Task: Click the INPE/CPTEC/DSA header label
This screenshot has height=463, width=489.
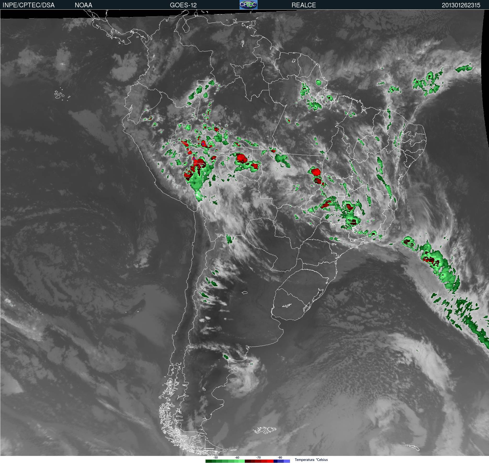Action: click(x=29, y=5)
